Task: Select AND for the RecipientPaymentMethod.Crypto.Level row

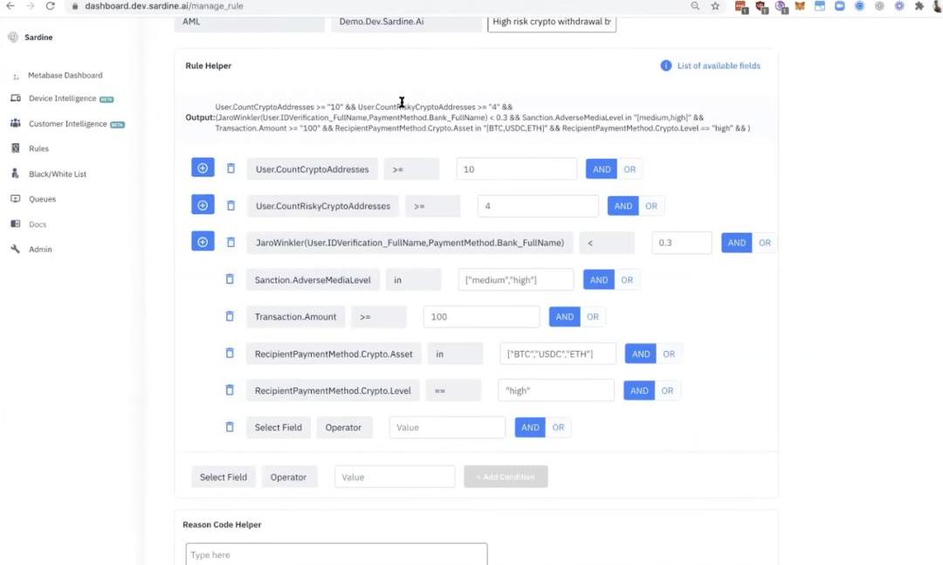Action: (639, 390)
